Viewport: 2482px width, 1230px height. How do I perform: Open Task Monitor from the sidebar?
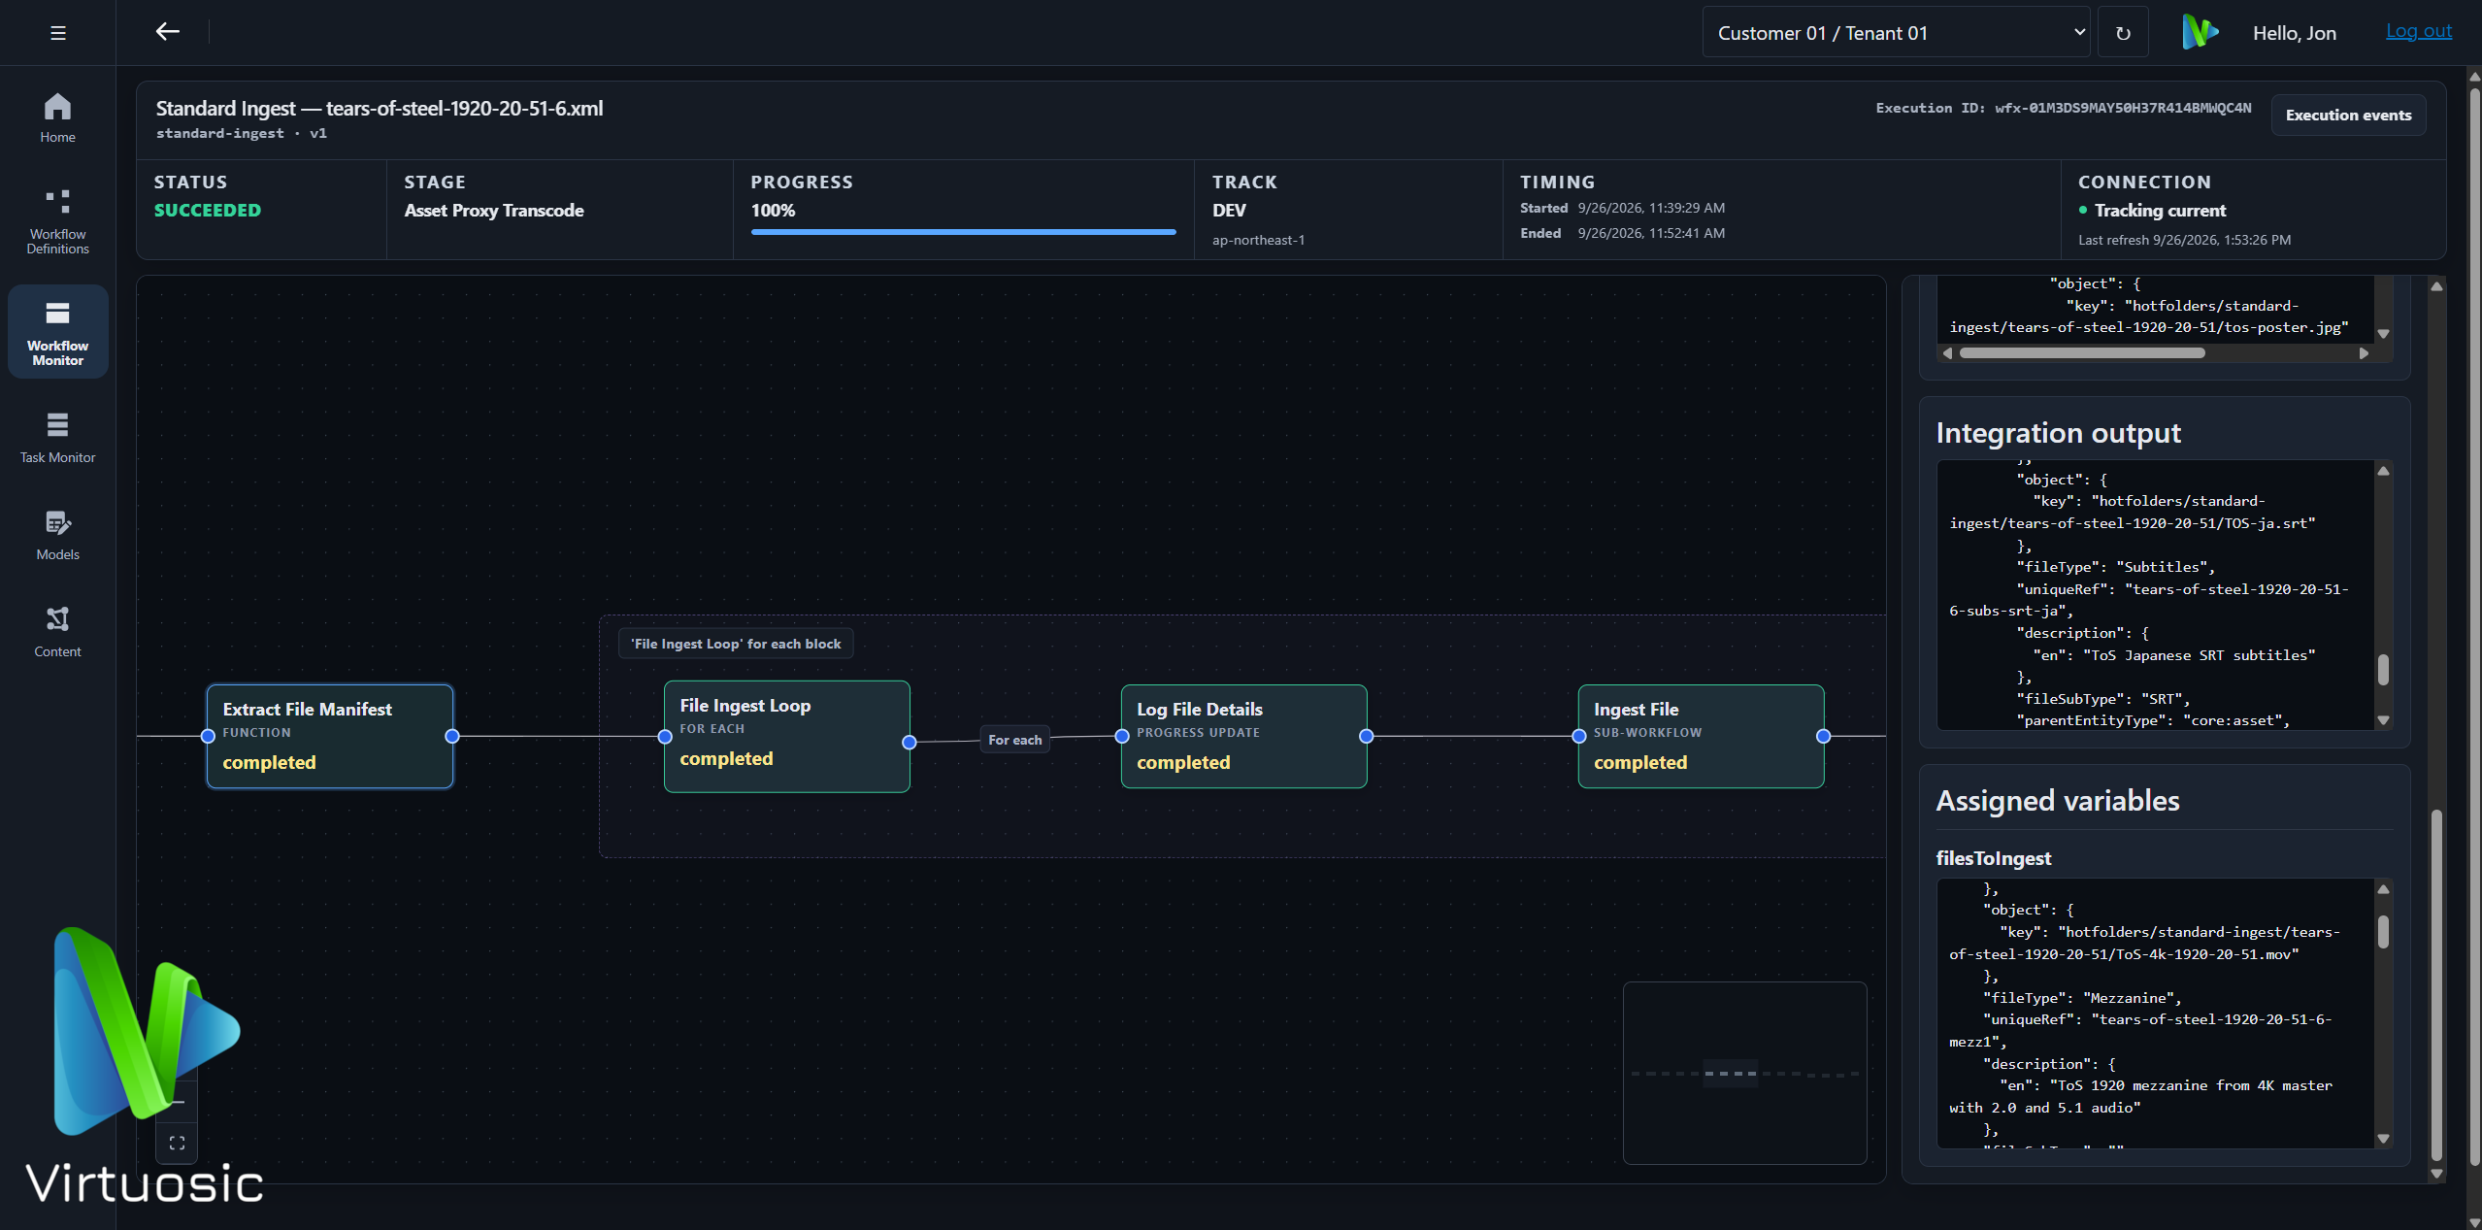57,438
